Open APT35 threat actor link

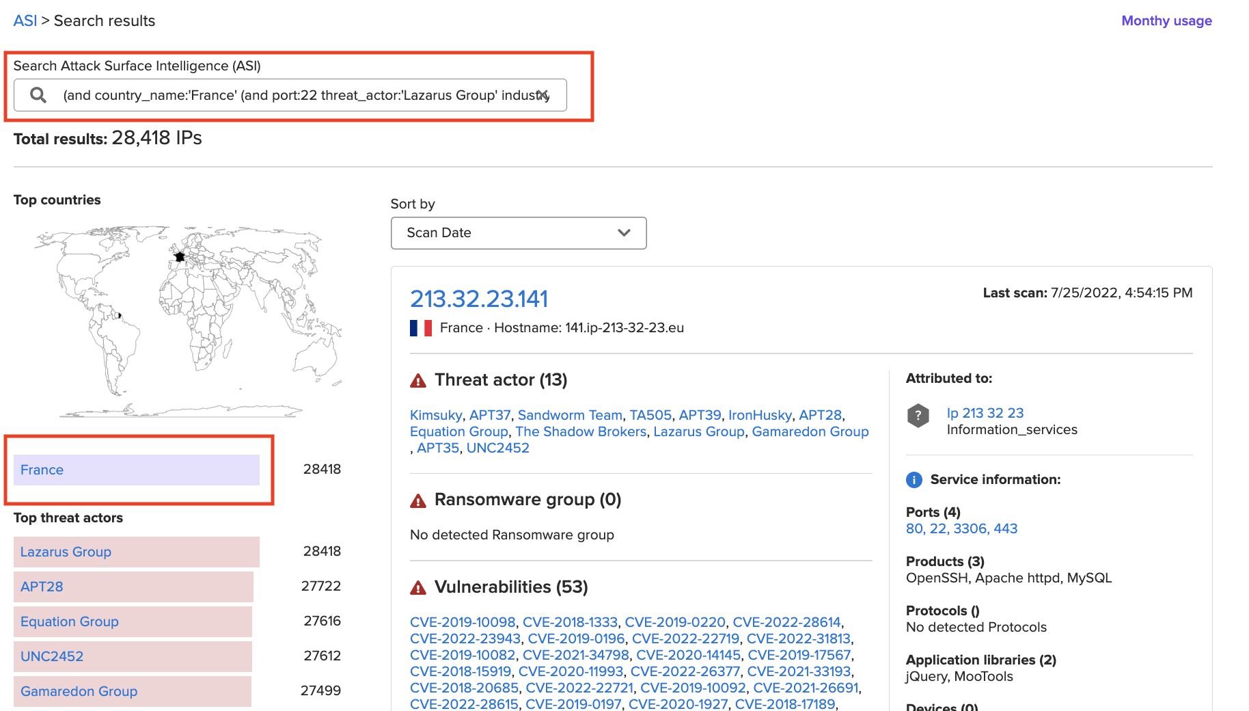[x=438, y=448]
